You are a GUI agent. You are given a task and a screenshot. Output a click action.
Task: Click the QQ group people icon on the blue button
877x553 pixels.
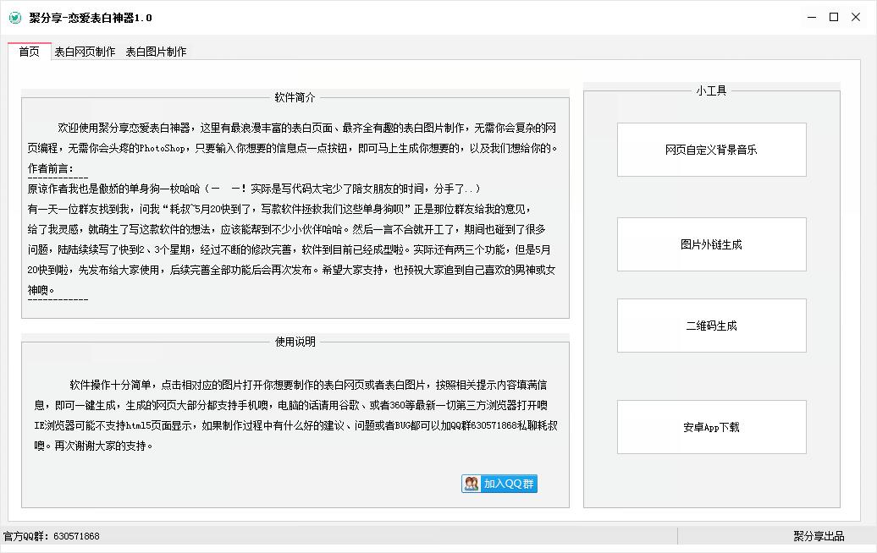(x=471, y=484)
